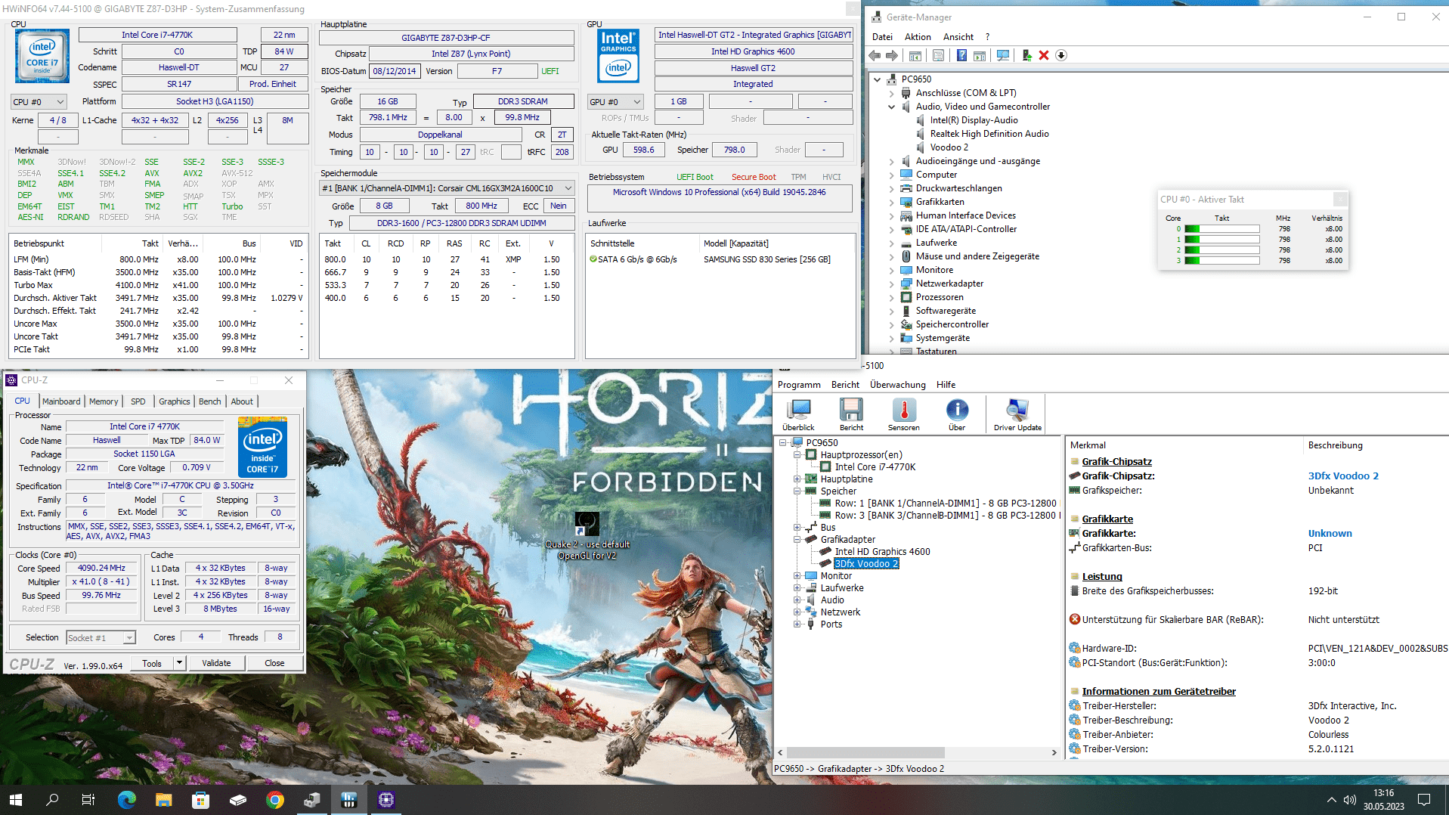Click the scan for hardware changes icon

click(x=1003, y=55)
